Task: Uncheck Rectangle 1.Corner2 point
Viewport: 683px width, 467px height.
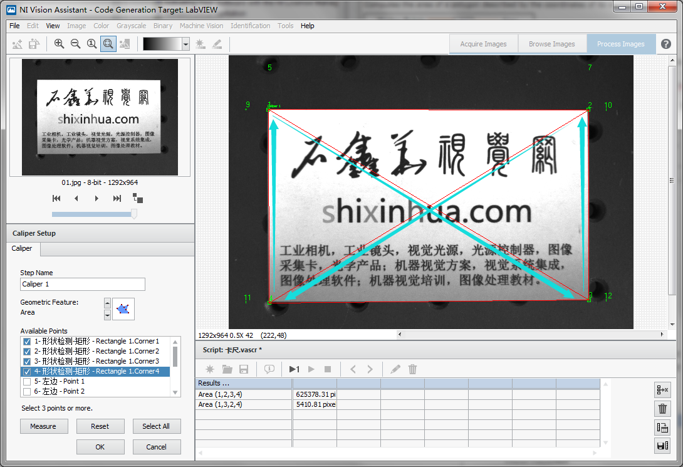Action: tap(27, 352)
